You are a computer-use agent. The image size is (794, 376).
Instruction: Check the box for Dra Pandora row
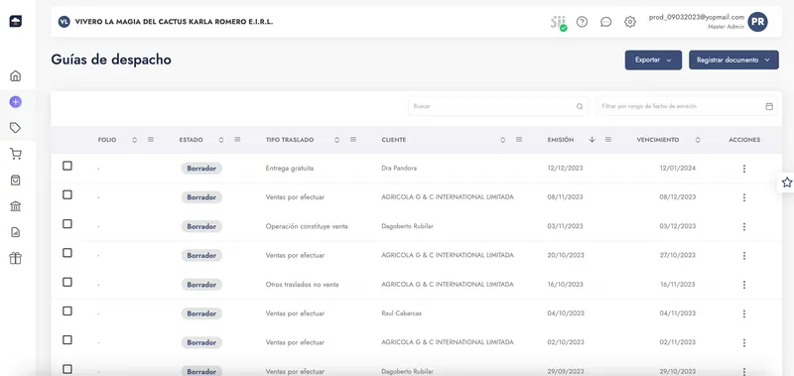pyautogui.click(x=67, y=166)
